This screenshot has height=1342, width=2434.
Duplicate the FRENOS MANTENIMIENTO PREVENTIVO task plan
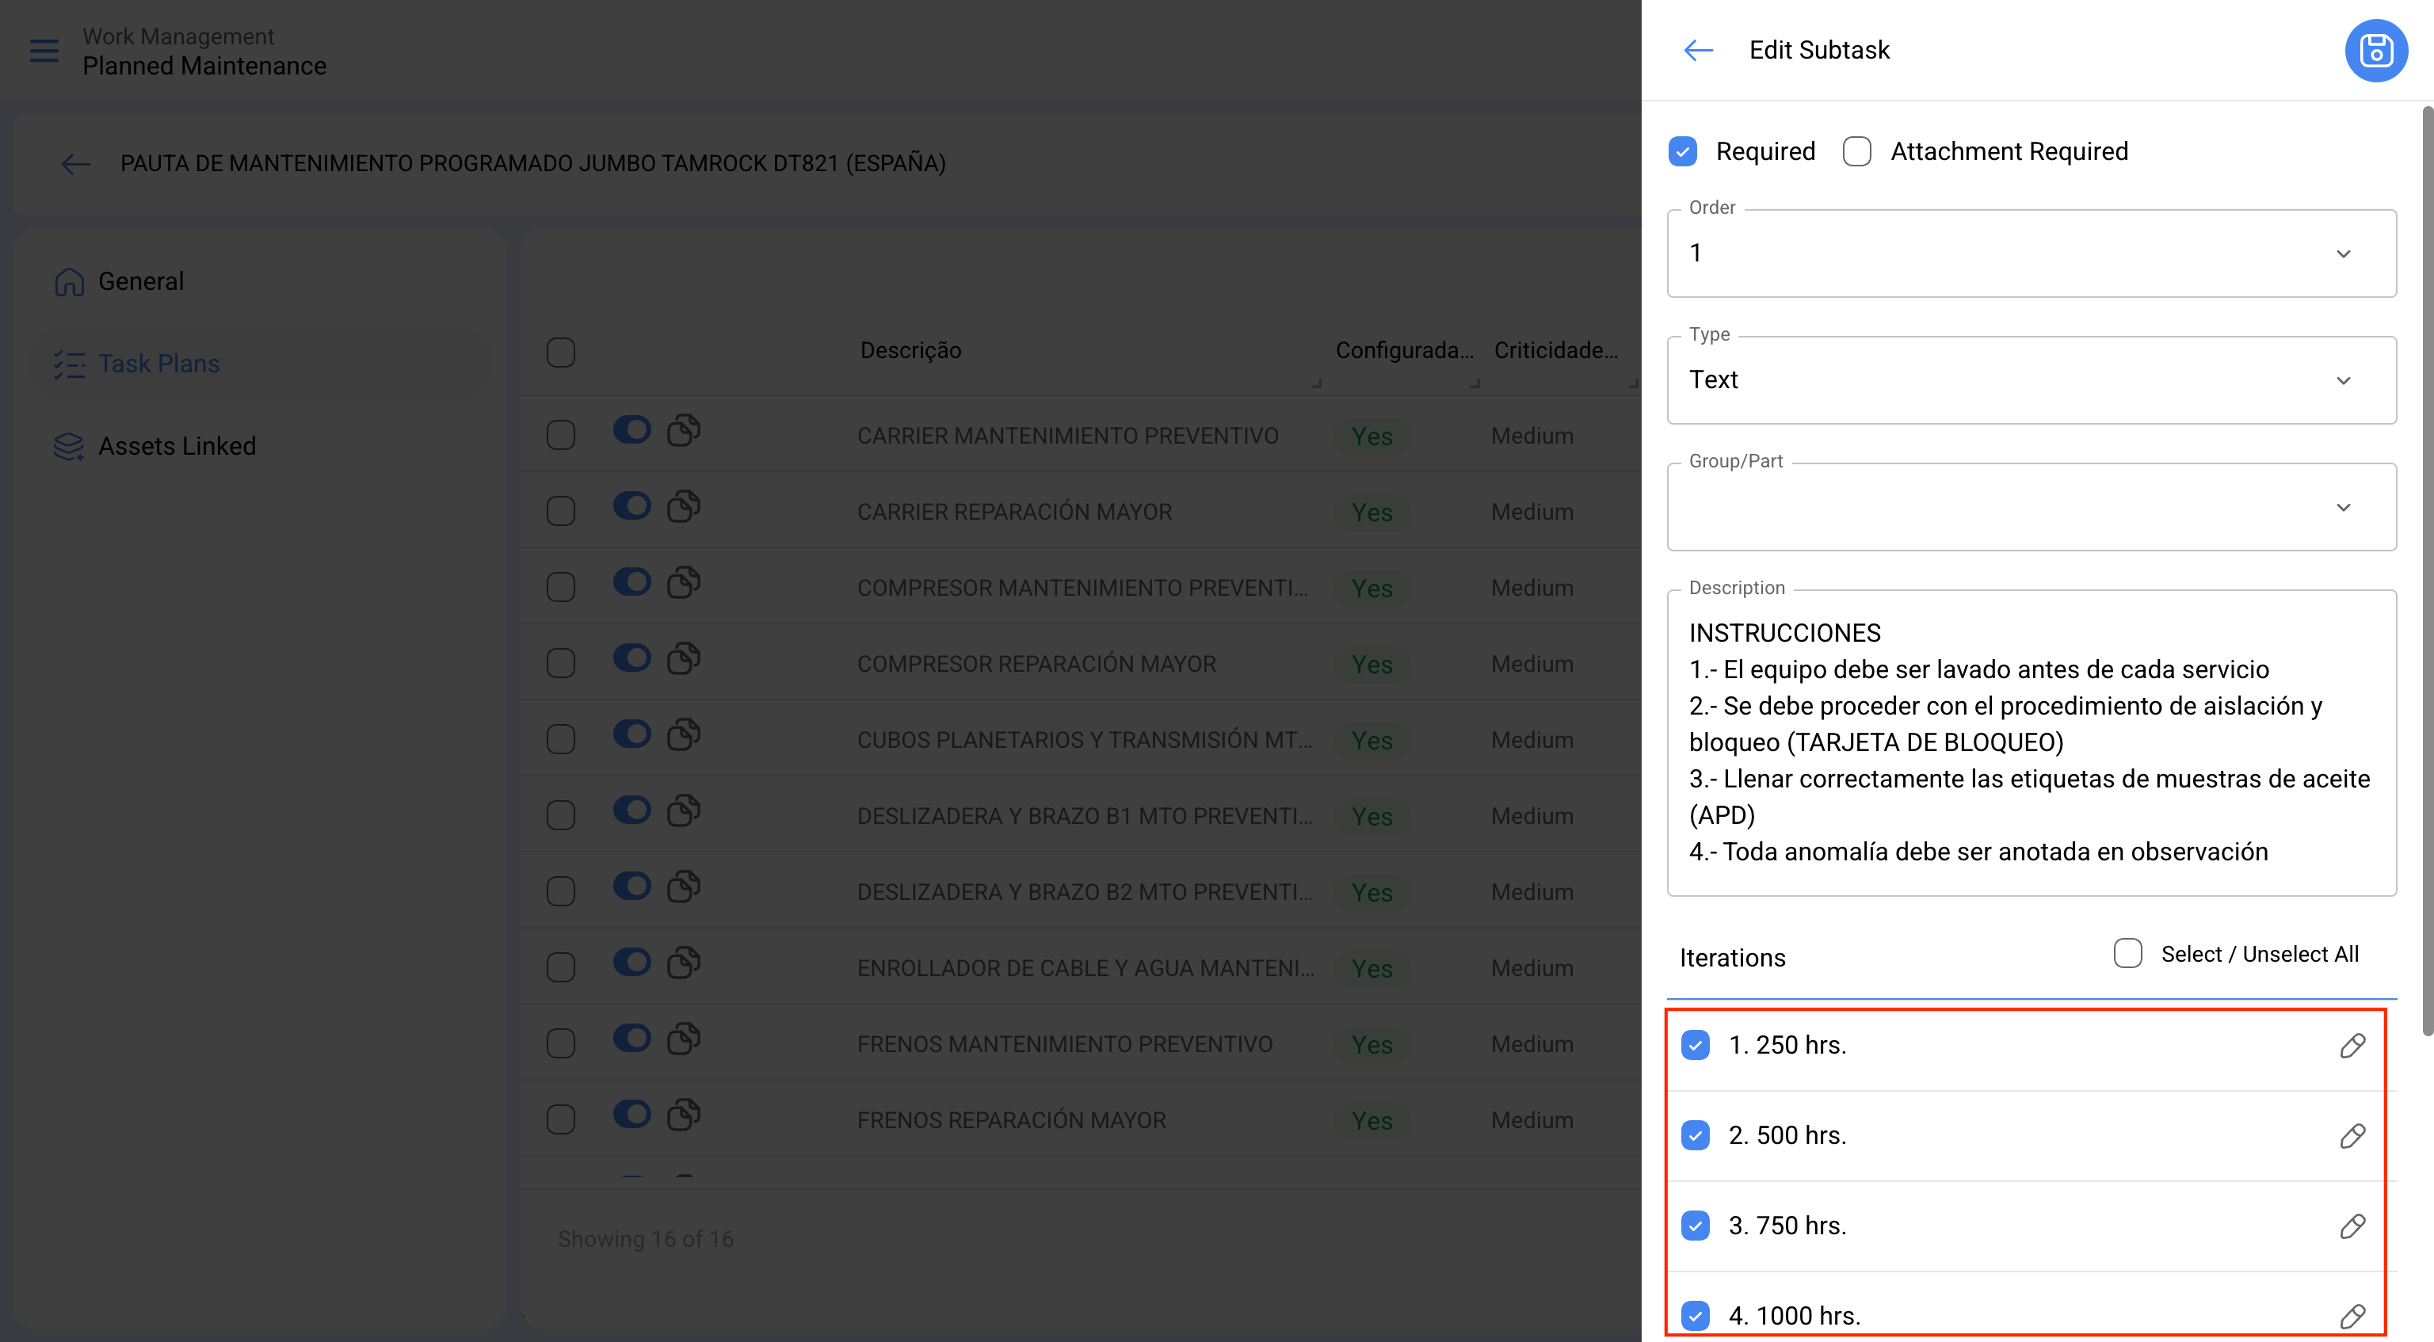click(x=683, y=1039)
